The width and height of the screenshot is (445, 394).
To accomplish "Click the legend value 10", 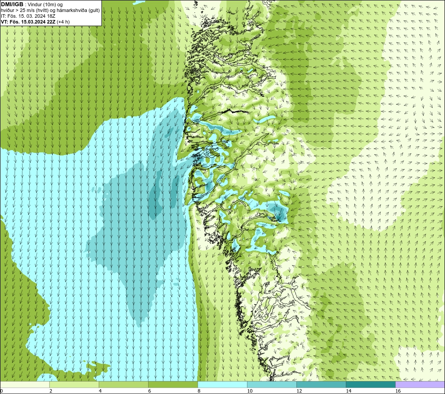I will 250,391.
